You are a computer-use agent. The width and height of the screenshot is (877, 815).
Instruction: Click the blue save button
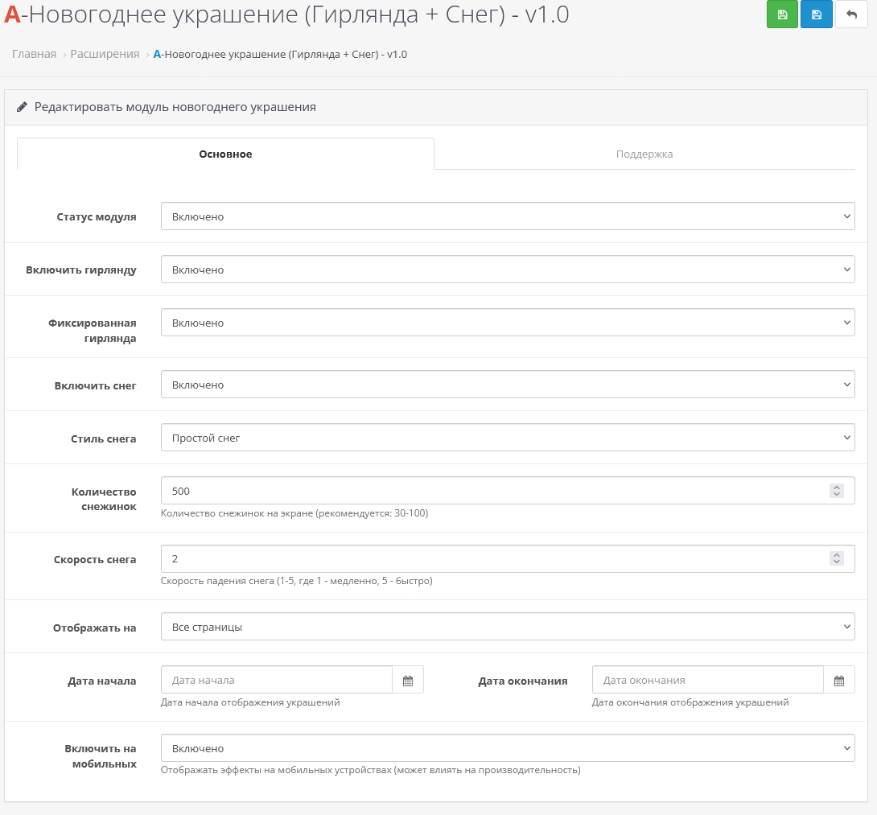coord(816,15)
